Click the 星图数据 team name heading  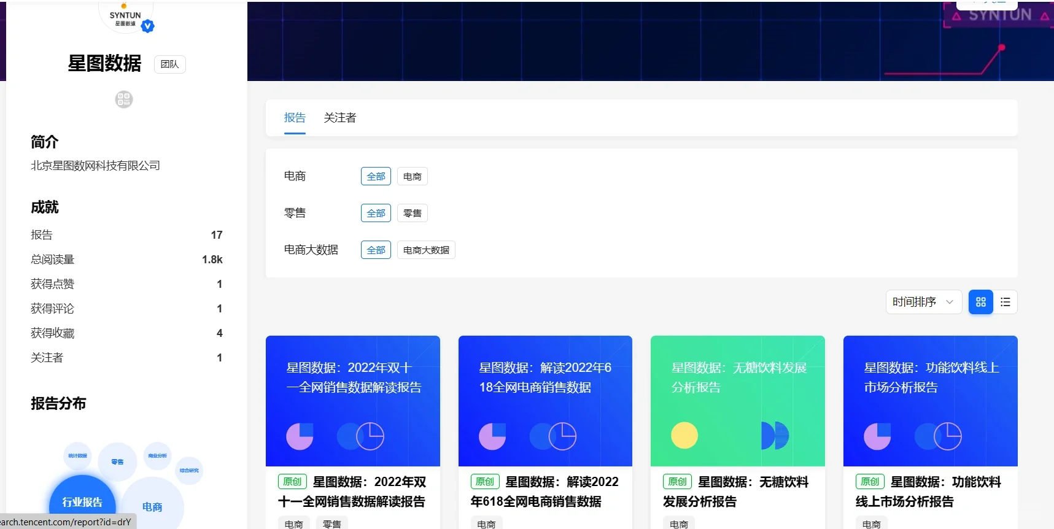pyautogui.click(x=104, y=64)
